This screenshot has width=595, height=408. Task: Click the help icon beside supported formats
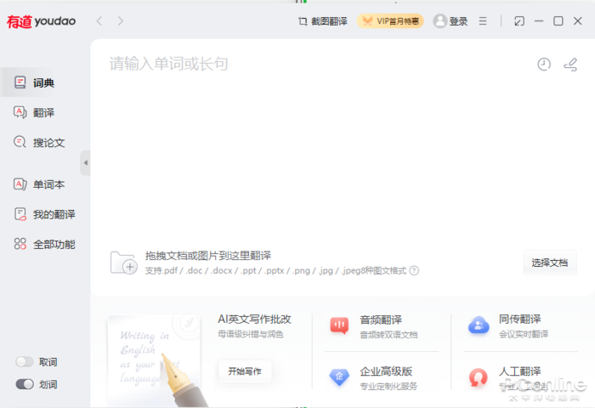click(414, 270)
